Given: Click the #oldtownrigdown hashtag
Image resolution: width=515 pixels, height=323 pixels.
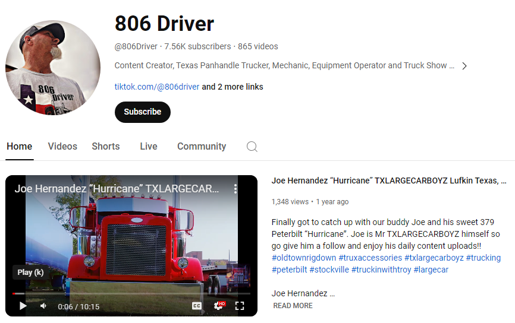Looking at the screenshot, I should [x=304, y=258].
